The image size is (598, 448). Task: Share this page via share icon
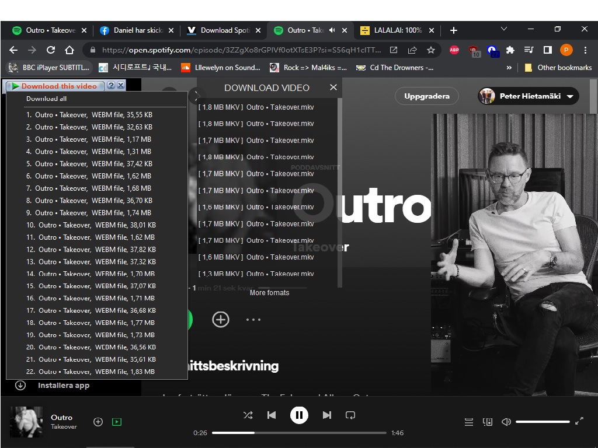click(412, 50)
